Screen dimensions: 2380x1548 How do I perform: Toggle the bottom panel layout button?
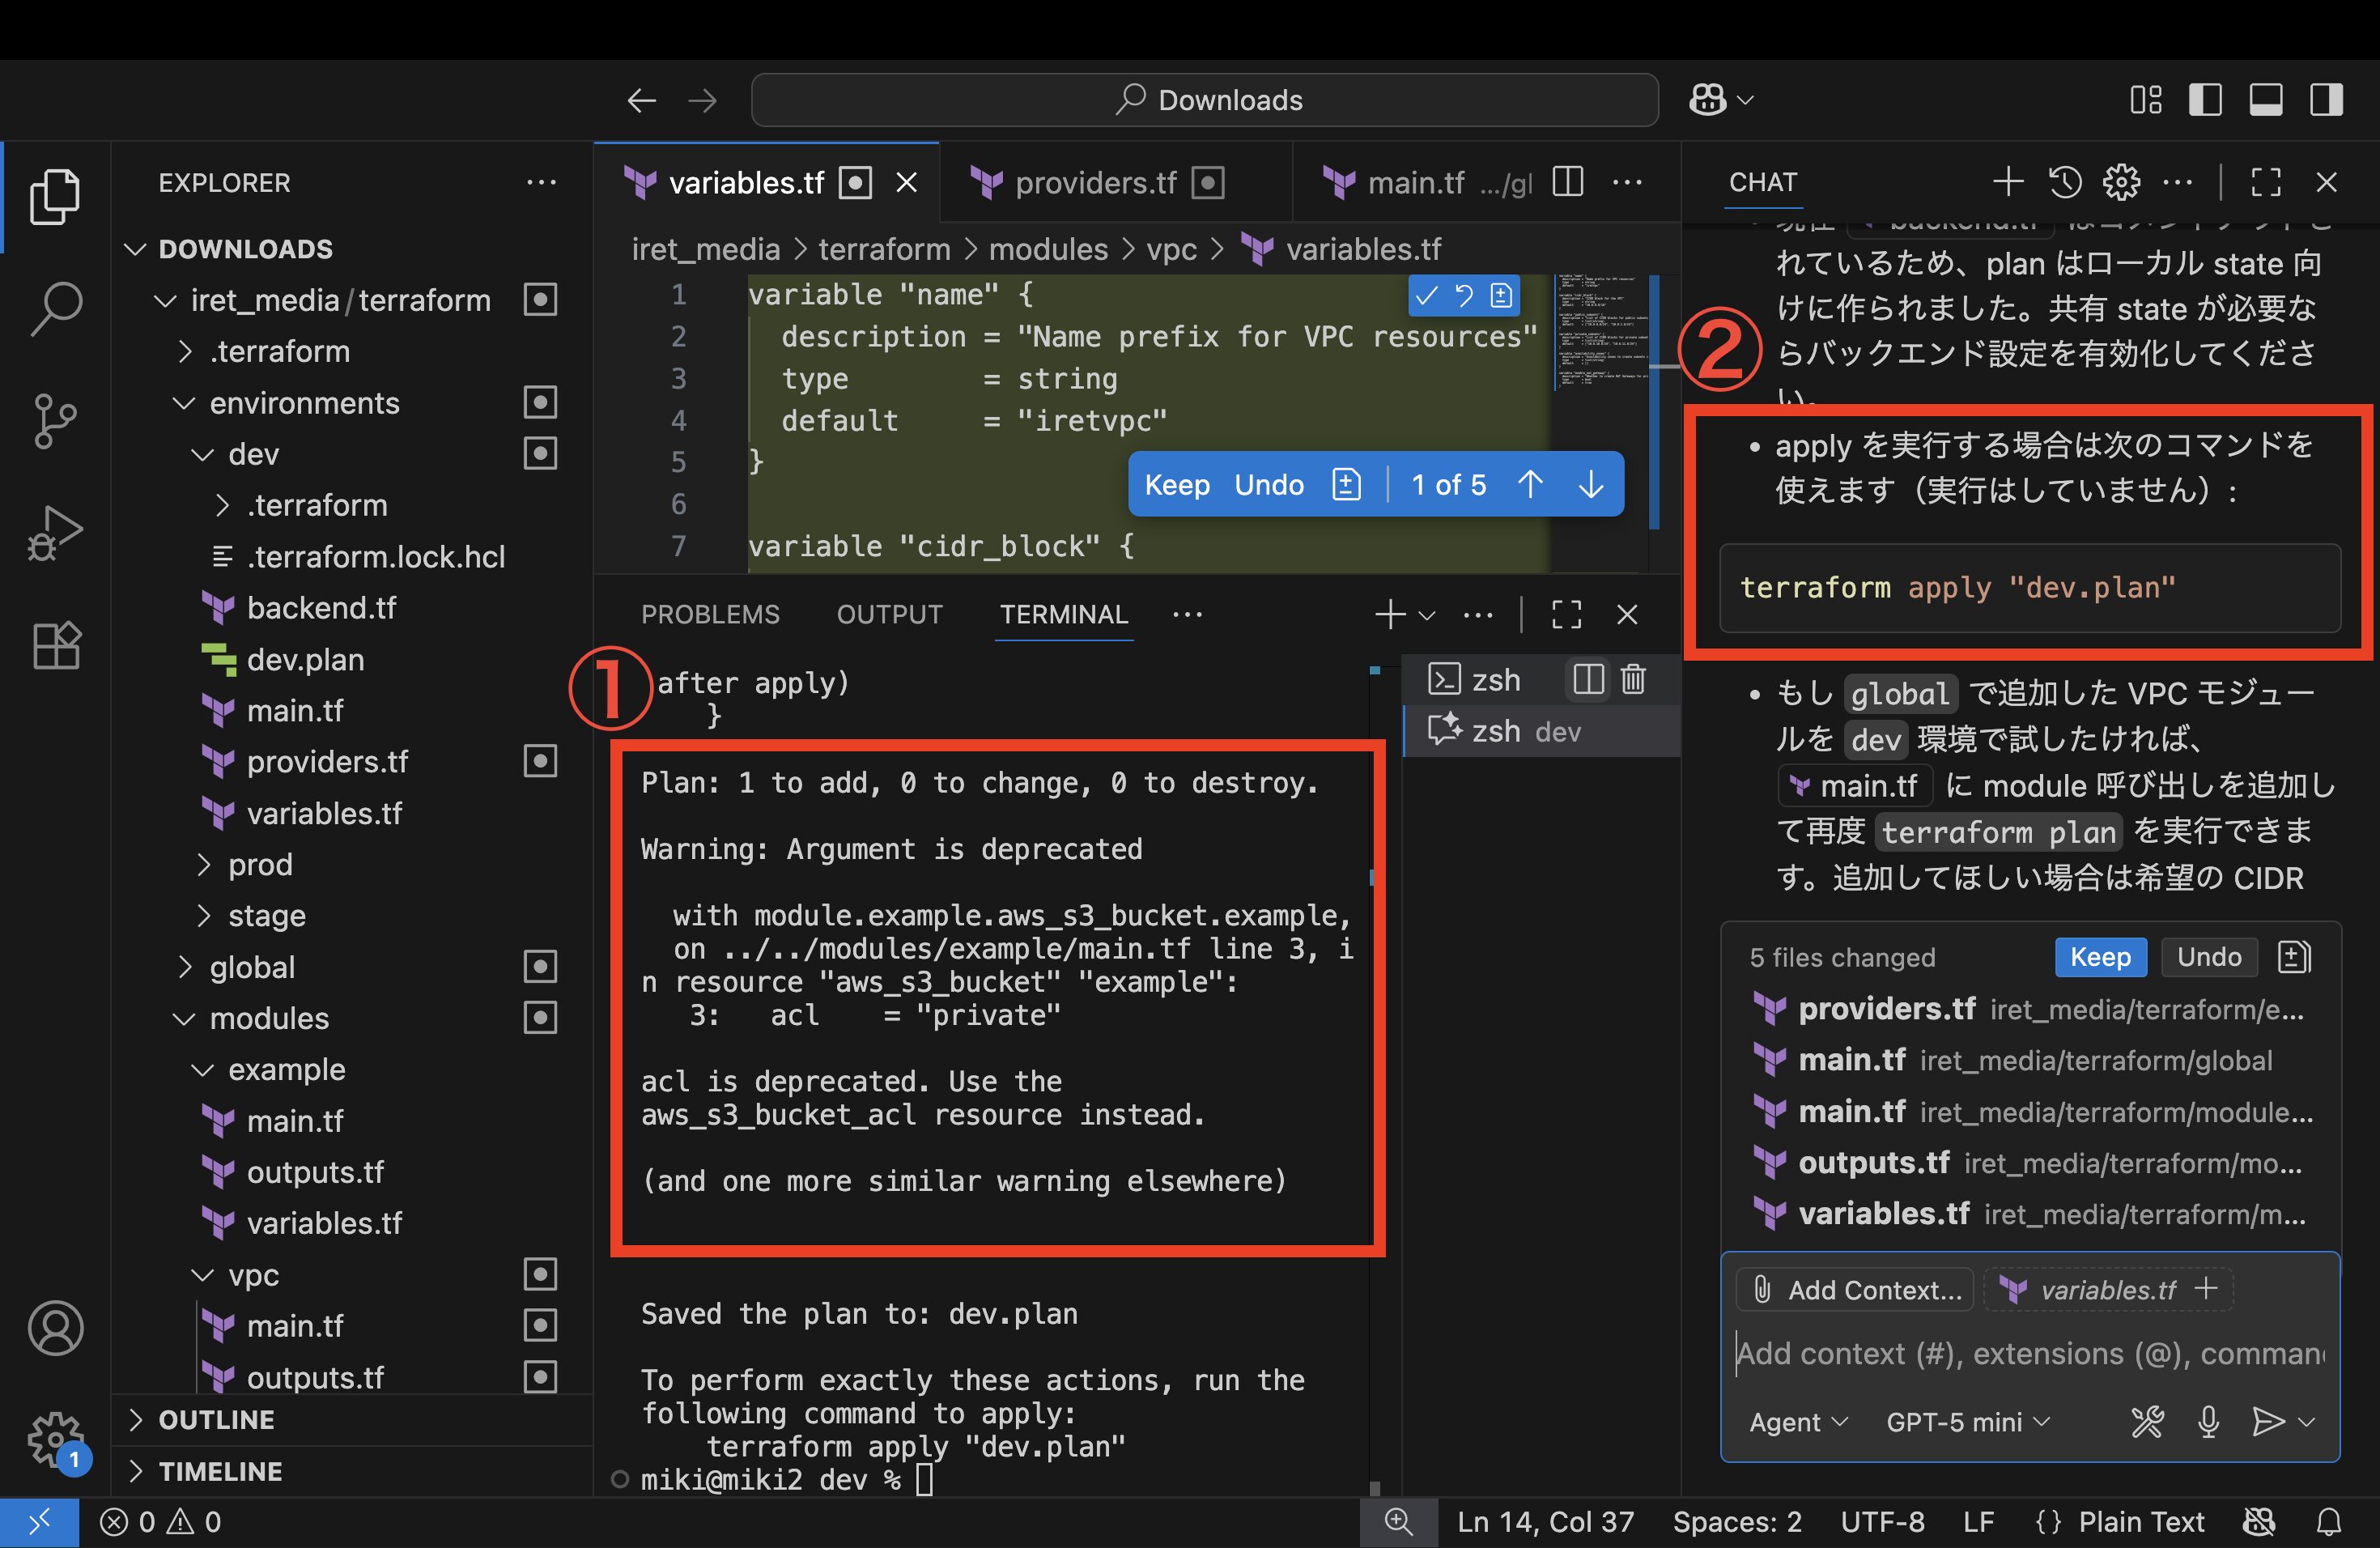pyautogui.click(x=2265, y=100)
